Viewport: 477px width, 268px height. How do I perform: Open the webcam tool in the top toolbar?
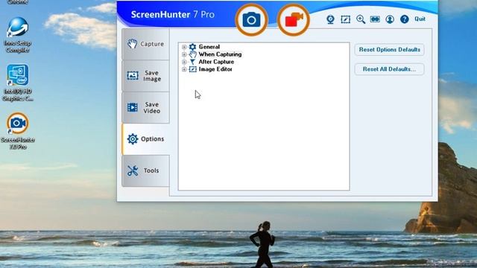[x=330, y=19]
